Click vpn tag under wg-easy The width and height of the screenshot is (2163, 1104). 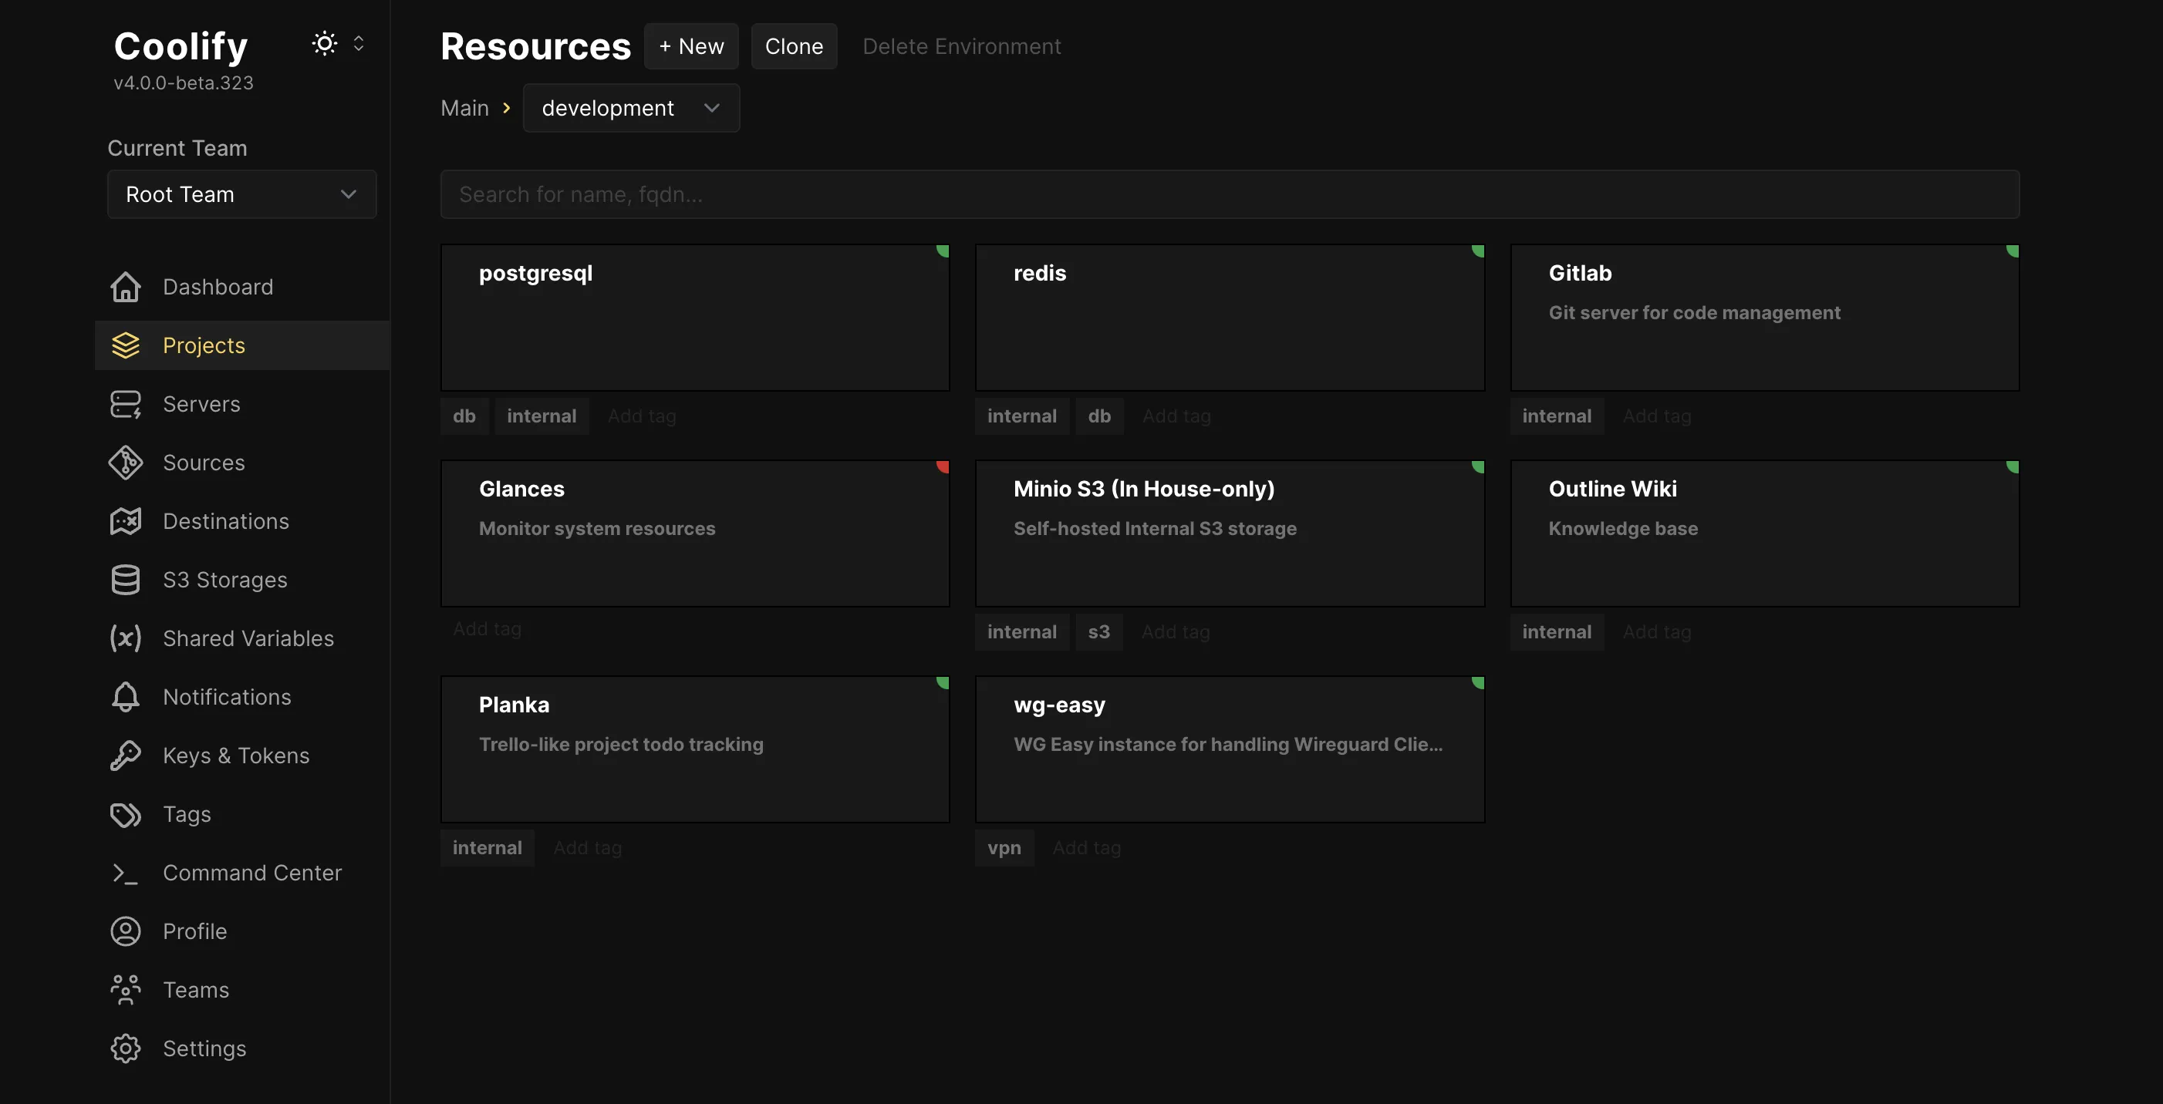1004,848
